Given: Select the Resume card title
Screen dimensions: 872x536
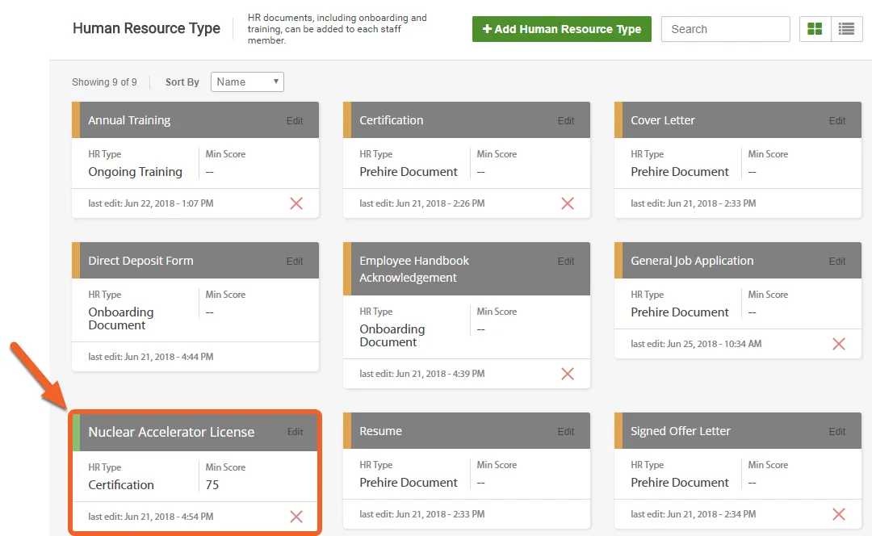Looking at the screenshot, I should point(381,431).
